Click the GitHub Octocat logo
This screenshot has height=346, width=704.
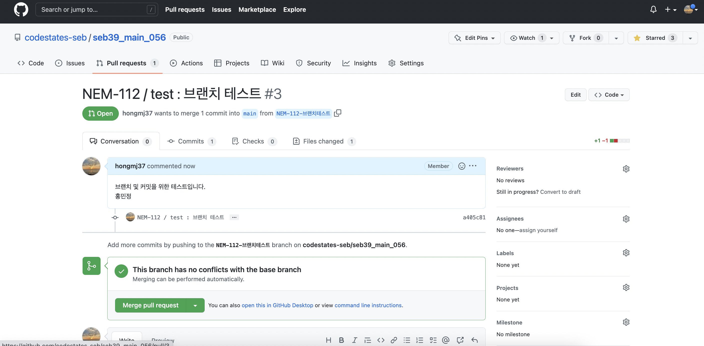[21, 10]
